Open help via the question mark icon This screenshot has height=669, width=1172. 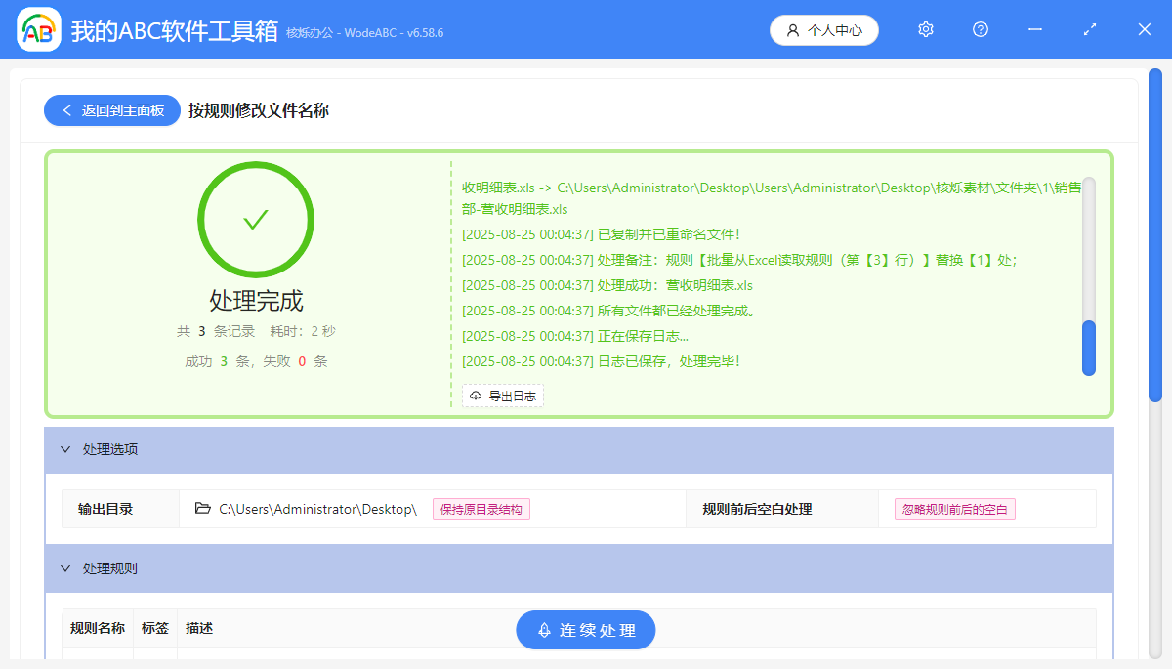tap(980, 29)
